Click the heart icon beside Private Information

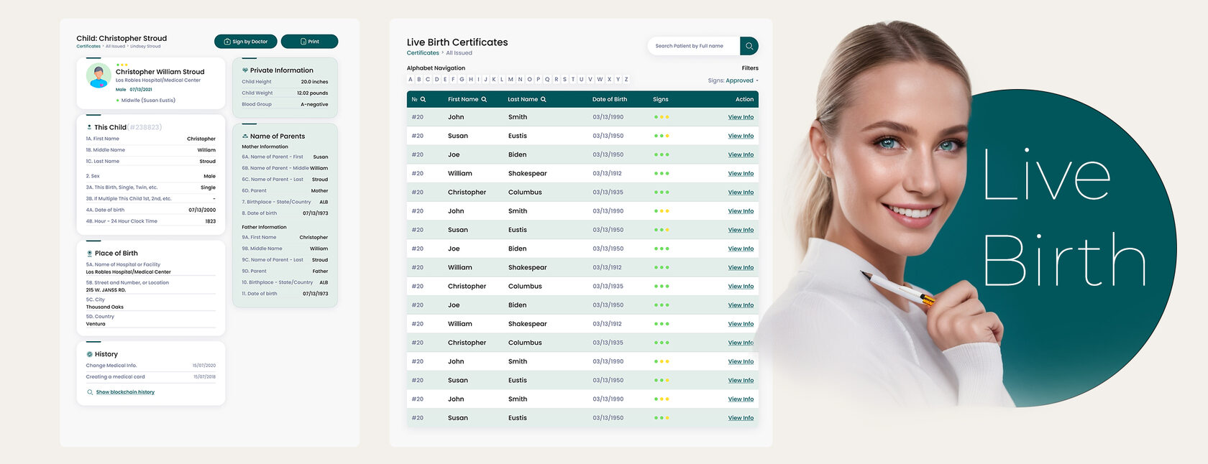[x=245, y=70]
